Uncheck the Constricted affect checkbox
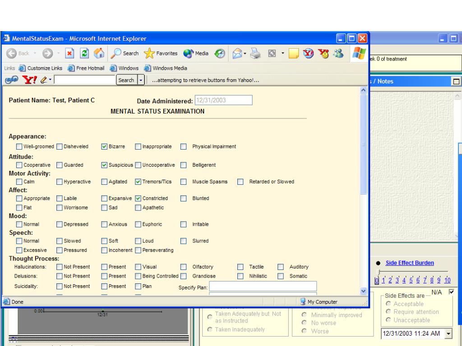 coord(138,198)
